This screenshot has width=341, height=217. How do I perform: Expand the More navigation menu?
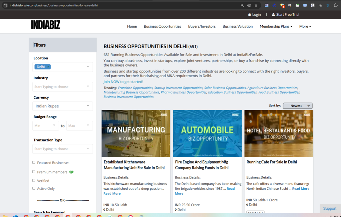[305, 26]
